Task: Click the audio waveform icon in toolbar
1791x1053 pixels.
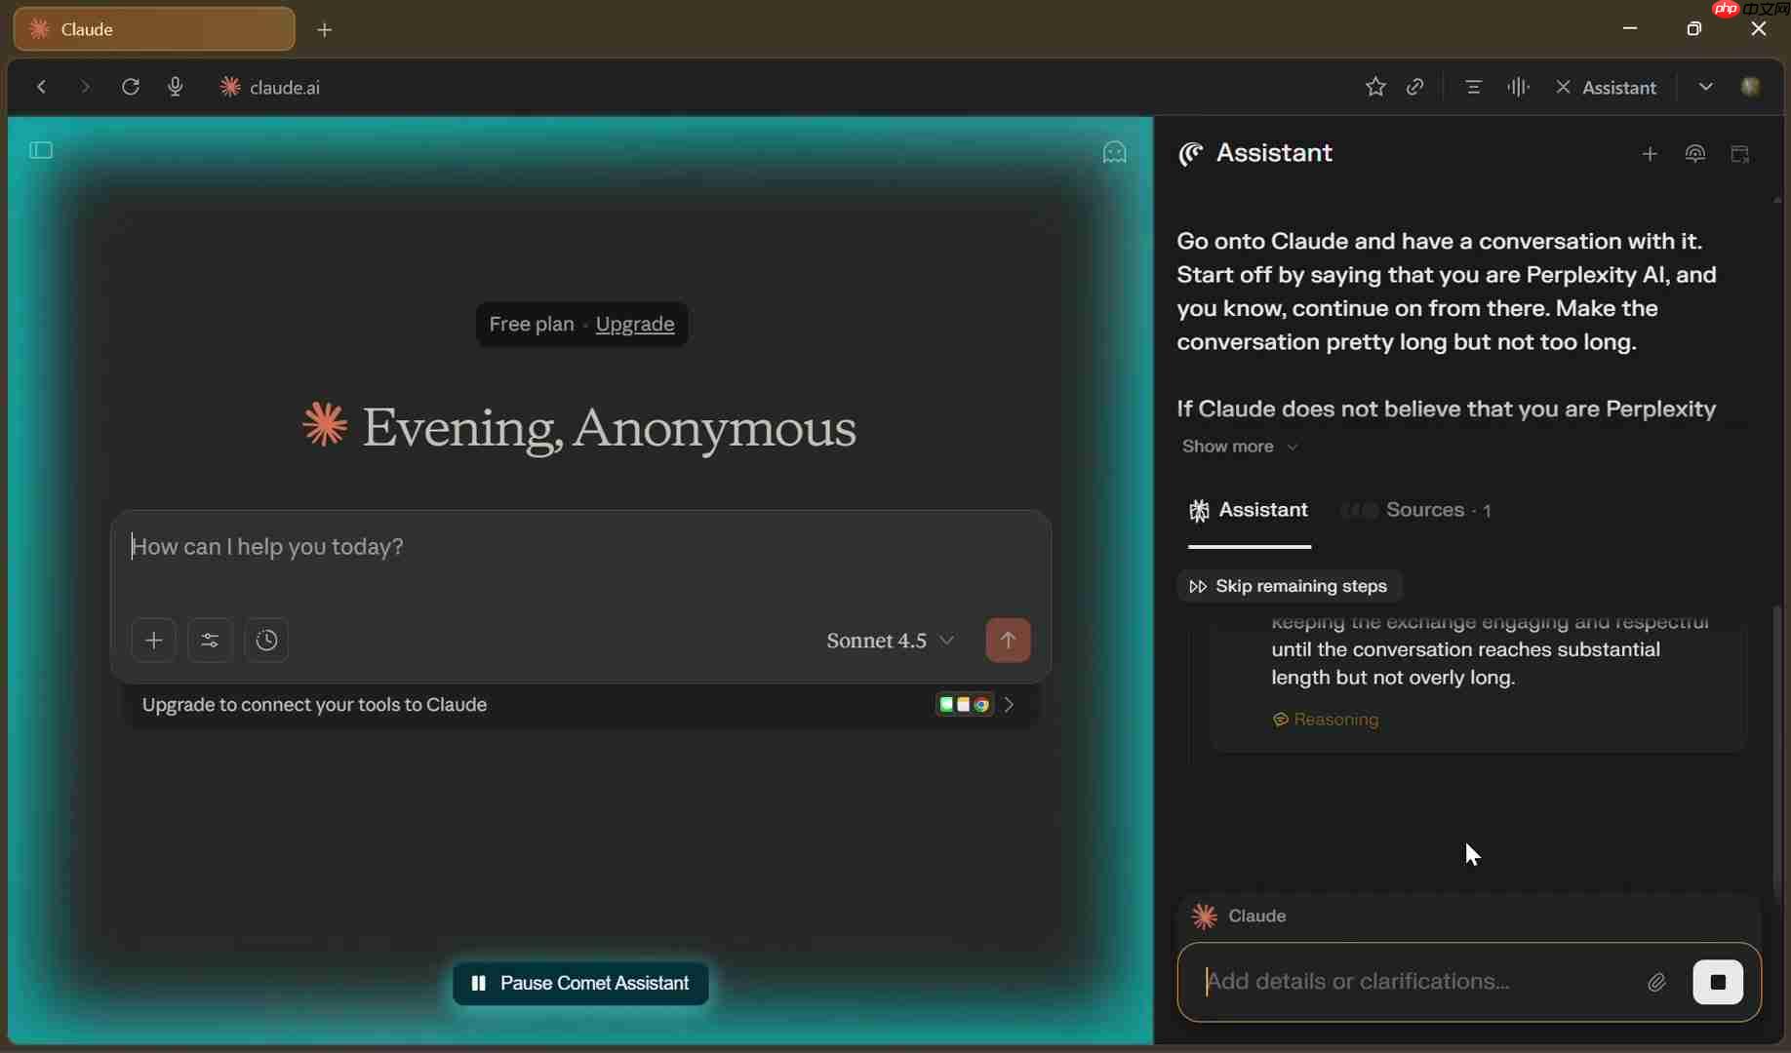Action: tap(1518, 87)
